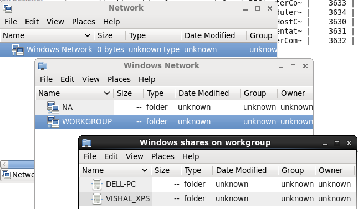Click the WORKGROUP network icon
The image size is (358, 209).
(x=53, y=122)
